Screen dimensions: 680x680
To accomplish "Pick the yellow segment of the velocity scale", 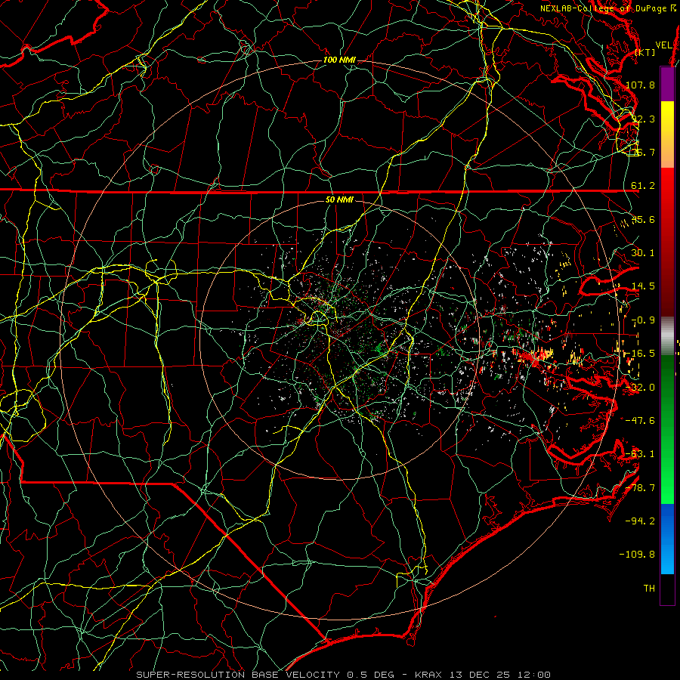I will 667,134.
